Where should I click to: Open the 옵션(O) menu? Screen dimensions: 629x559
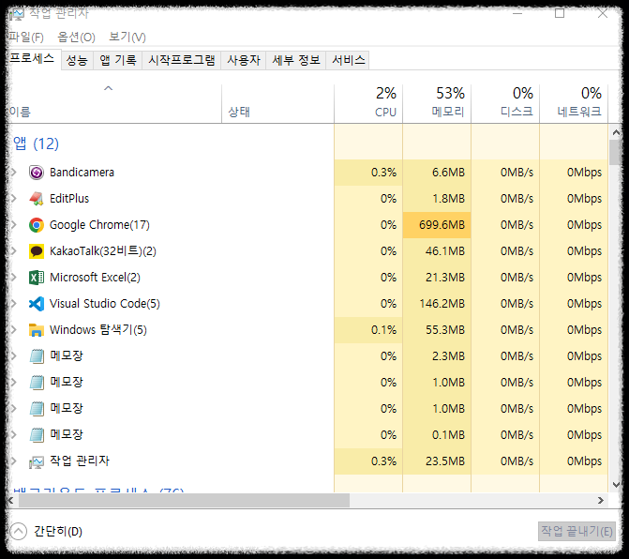[x=76, y=38]
